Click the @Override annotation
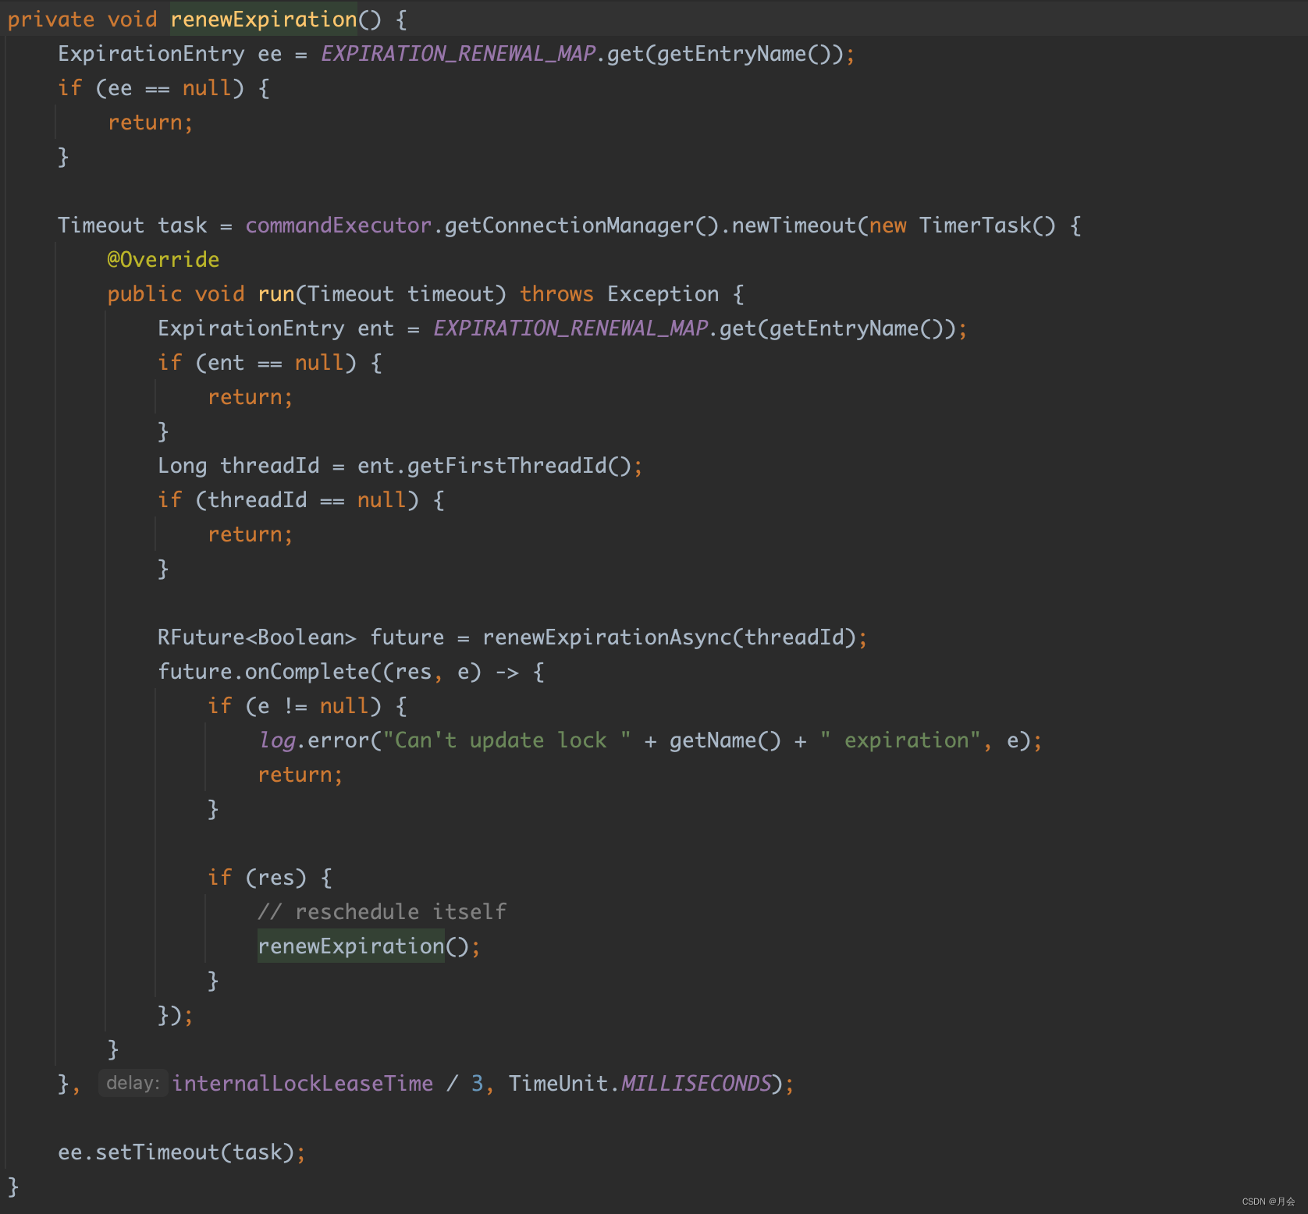This screenshot has height=1214, width=1308. click(162, 259)
